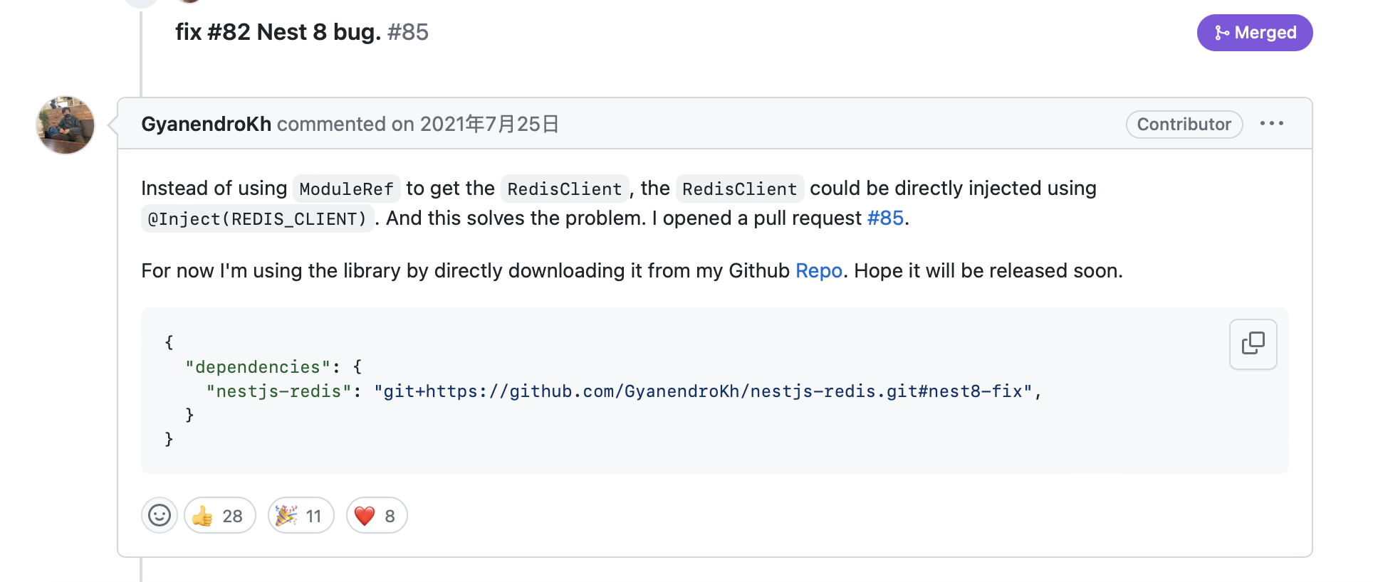Screen dimensions: 1373x582
Task: Toggle the thumbs up reaction
Action: pos(220,515)
